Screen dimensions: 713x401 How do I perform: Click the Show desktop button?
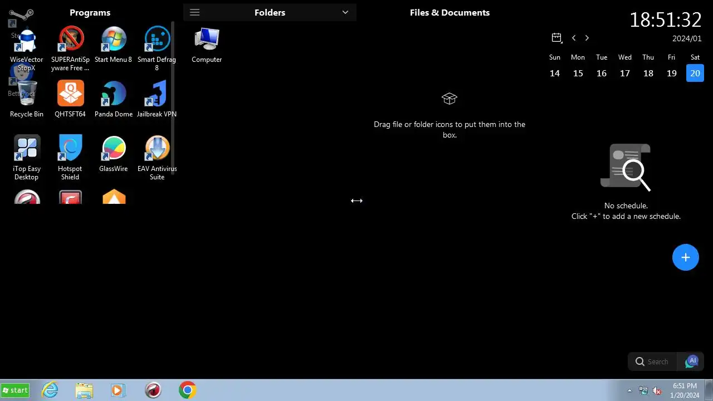point(709,390)
